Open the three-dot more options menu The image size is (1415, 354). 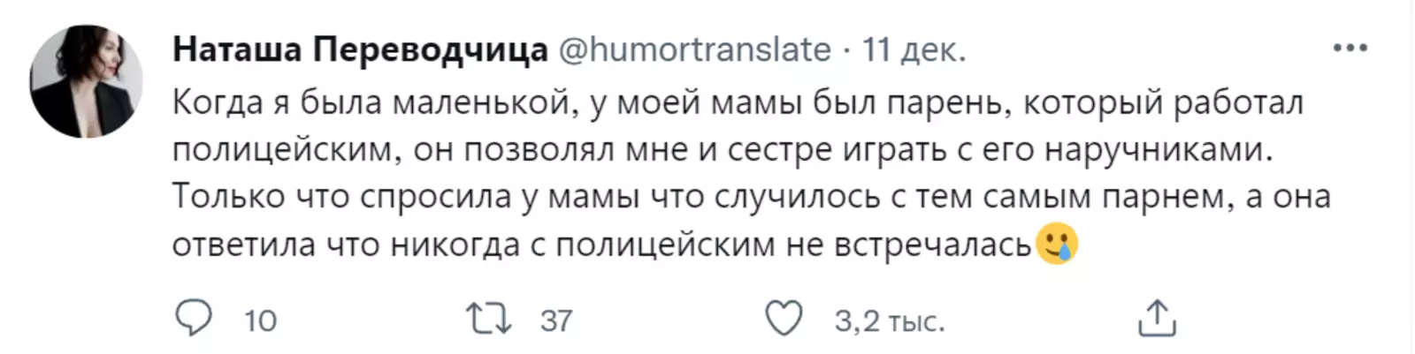pos(1350,49)
